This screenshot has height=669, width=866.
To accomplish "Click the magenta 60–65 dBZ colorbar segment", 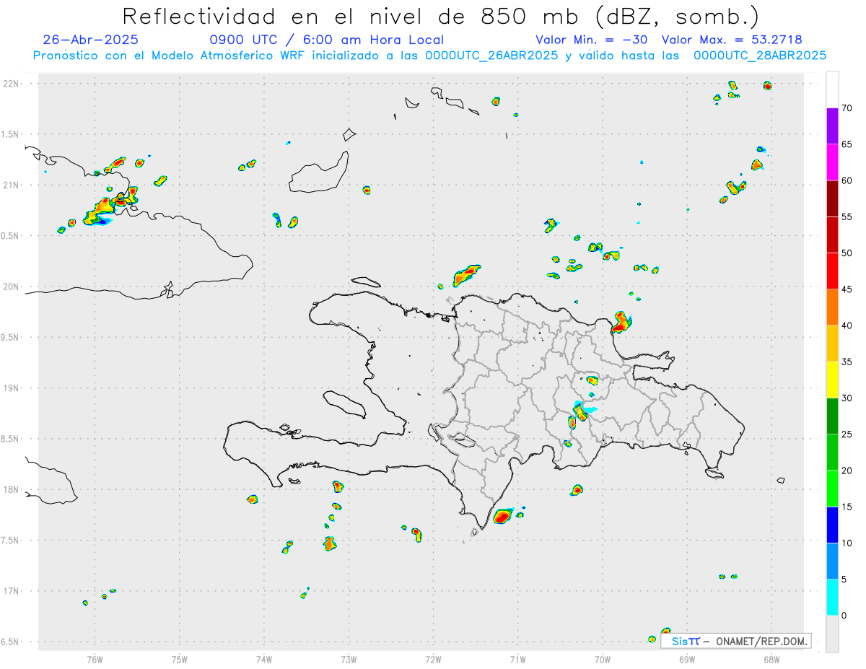I will coord(832,162).
